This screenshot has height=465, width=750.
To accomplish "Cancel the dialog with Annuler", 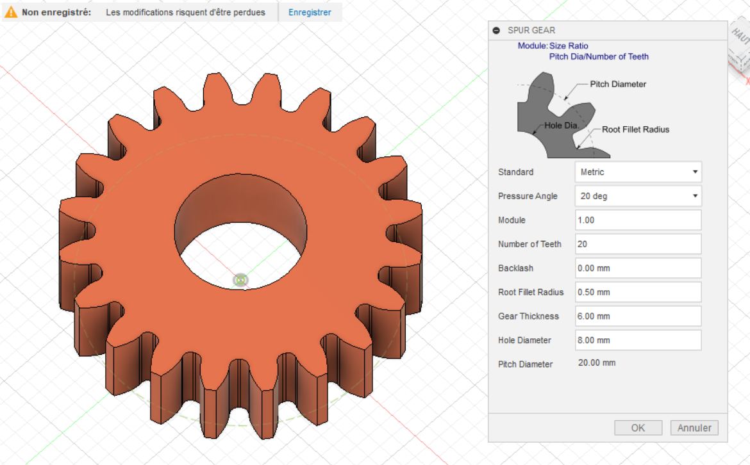I will coord(694,428).
